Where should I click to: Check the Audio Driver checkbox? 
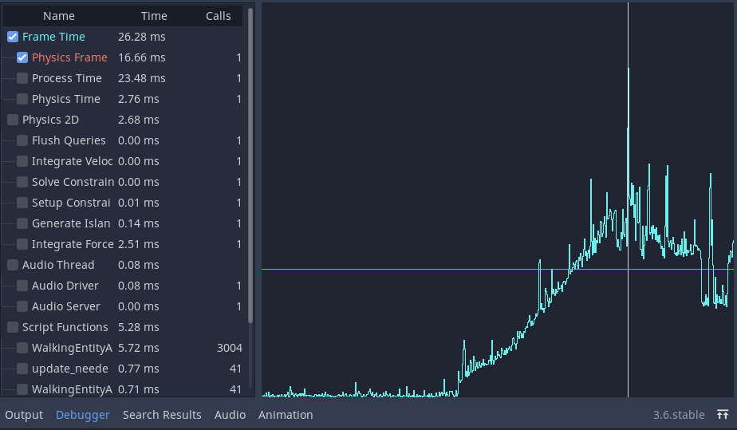pos(22,286)
